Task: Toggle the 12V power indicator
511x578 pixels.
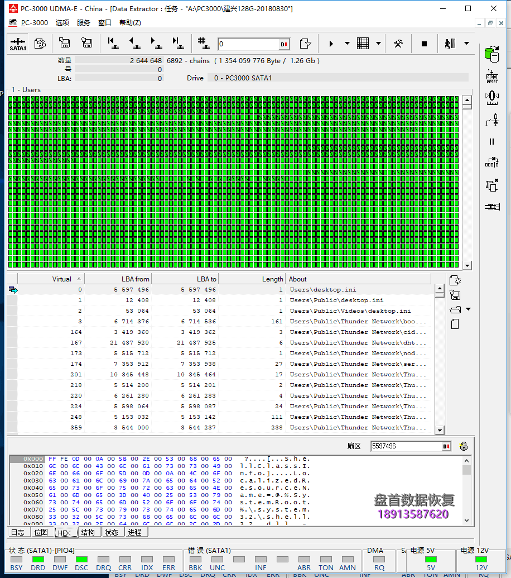Action: coord(481,559)
